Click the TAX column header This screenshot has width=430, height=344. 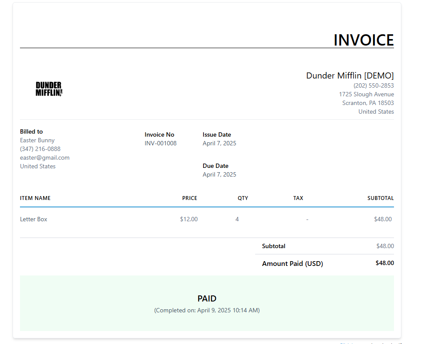(x=298, y=198)
